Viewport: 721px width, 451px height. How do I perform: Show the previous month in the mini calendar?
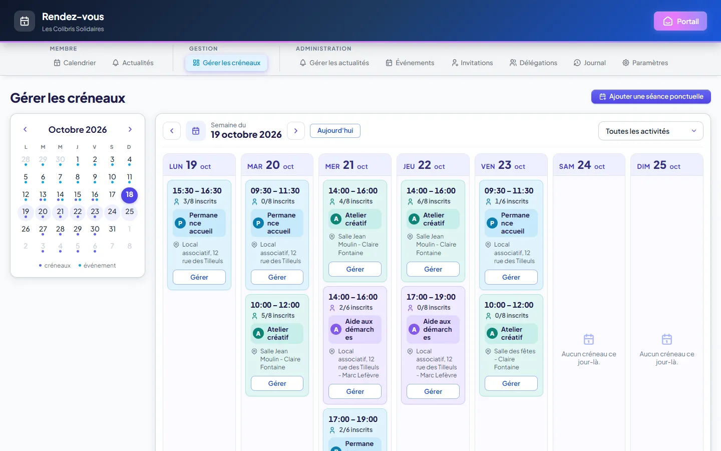pos(25,129)
